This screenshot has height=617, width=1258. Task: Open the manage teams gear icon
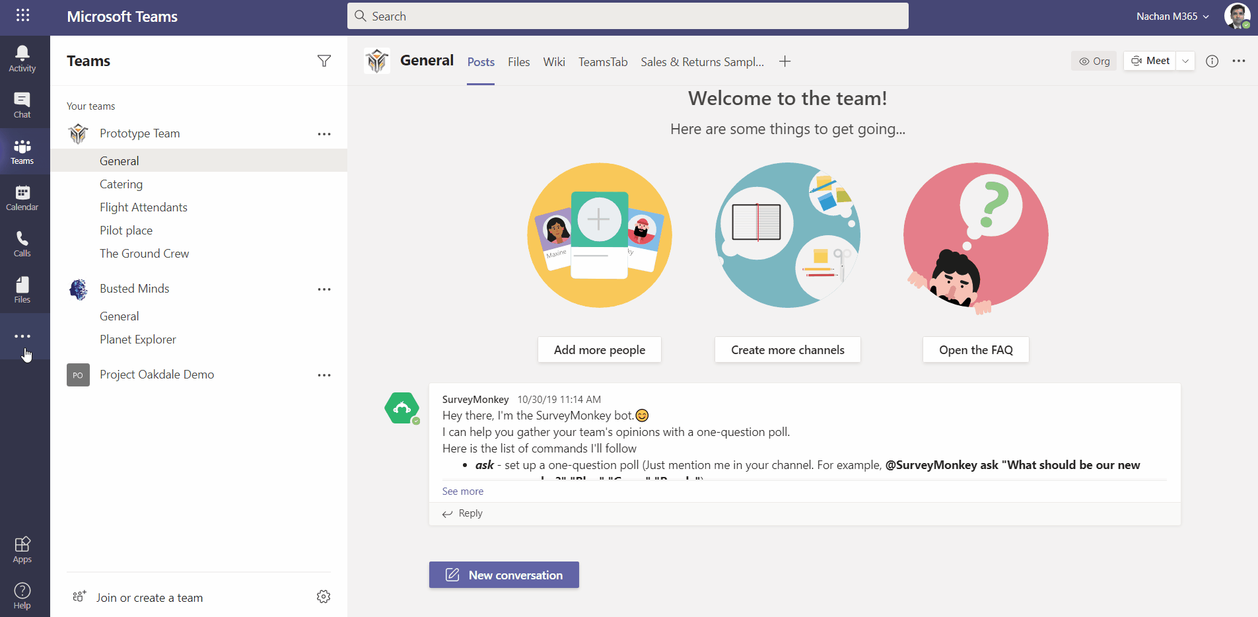point(324,597)
